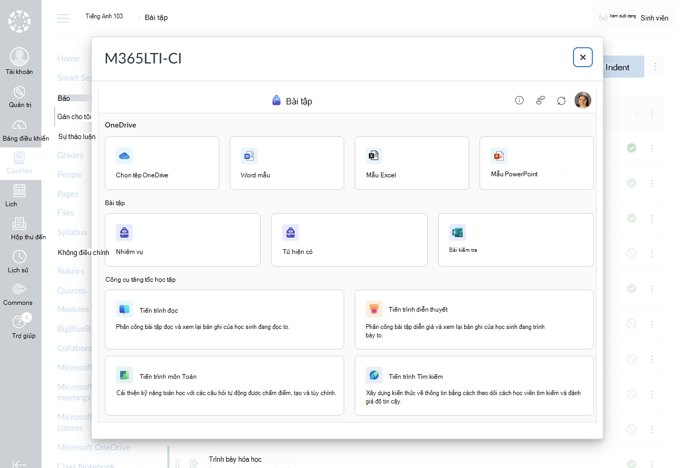This screenshot has height=468, width=681.
Task: Select the Chọn tệp OneDrive card
Action: tap(162, 163)
